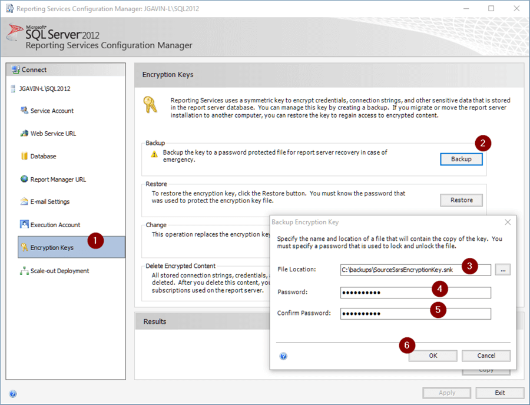Click the Database cylinder icon
The width and height of the screenshot is (530, 405).
[x=24, y=156]
